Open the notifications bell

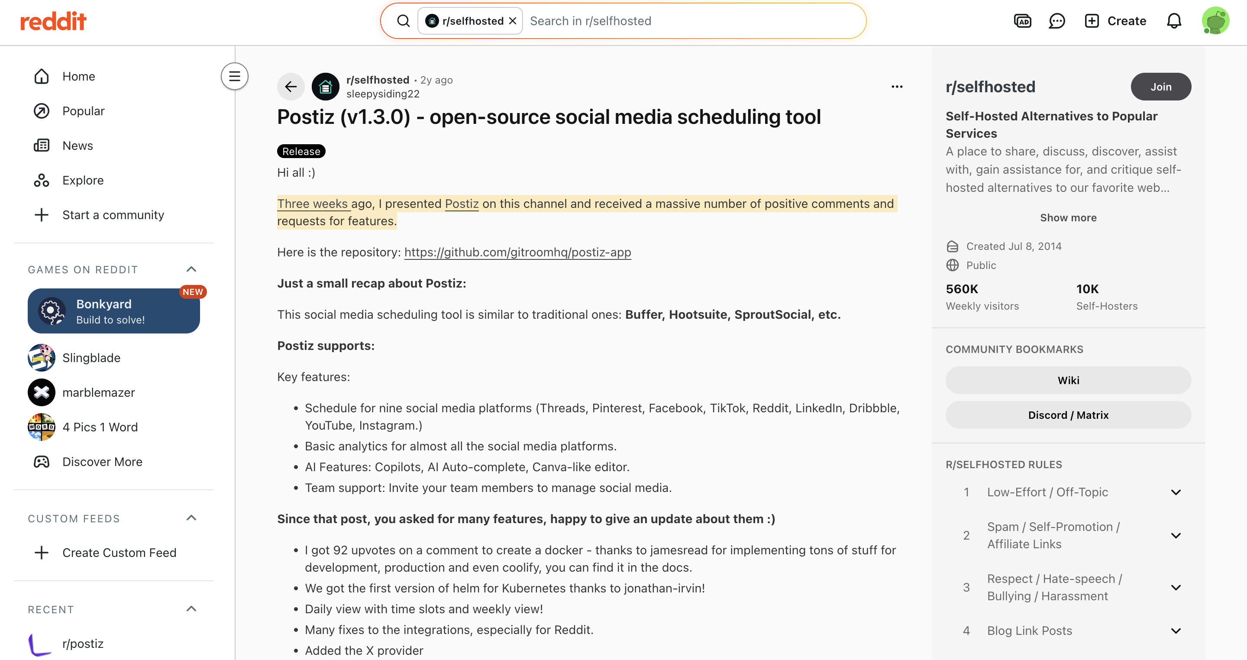tap(1174, 21)
